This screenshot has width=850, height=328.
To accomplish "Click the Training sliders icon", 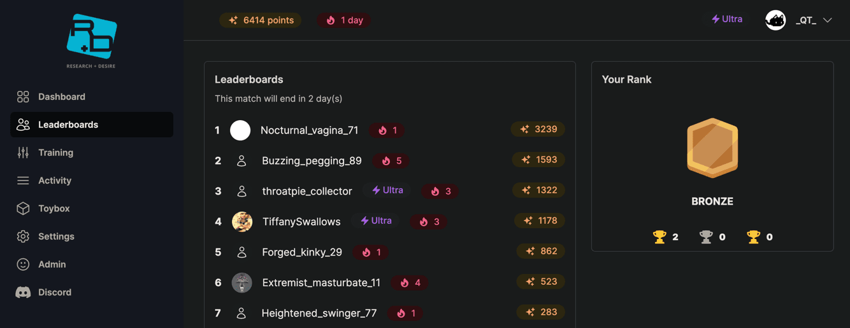I will 23,153.
